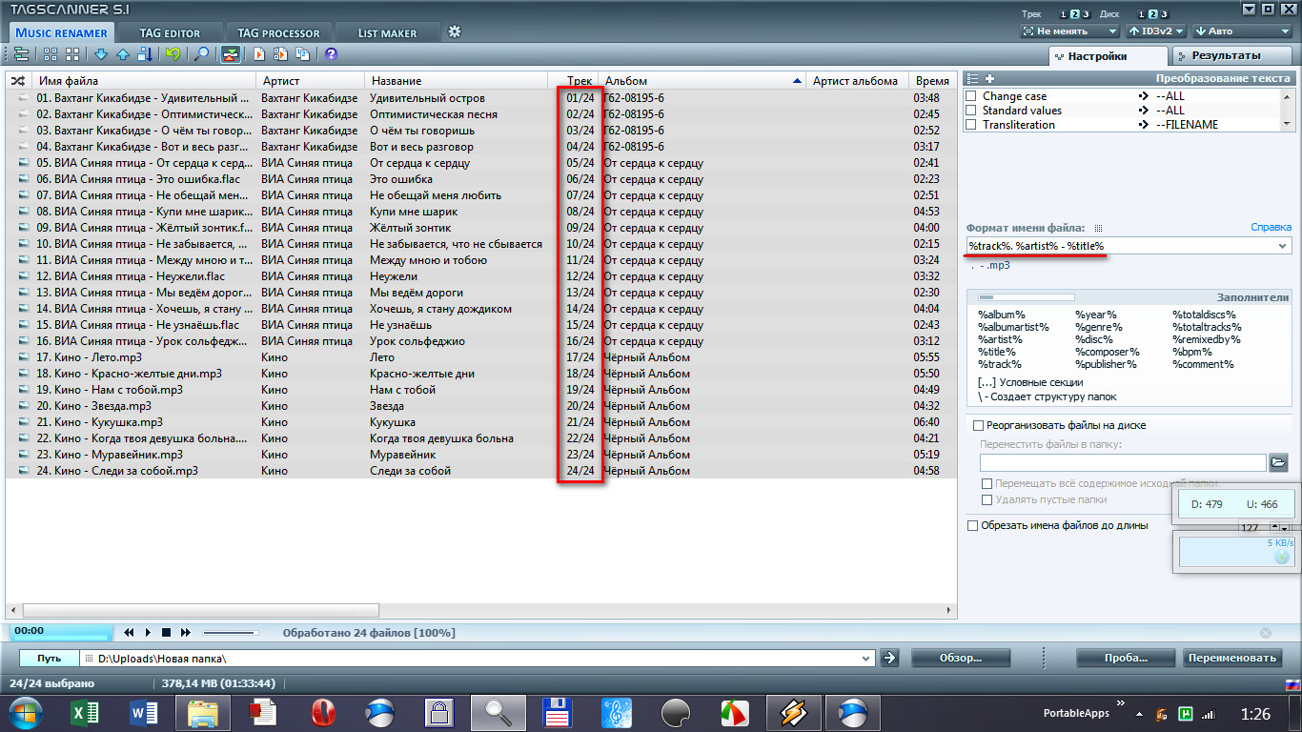The image size is (1302, 732).
Task: Click the Справка help link
Action: coord(1271,227)
